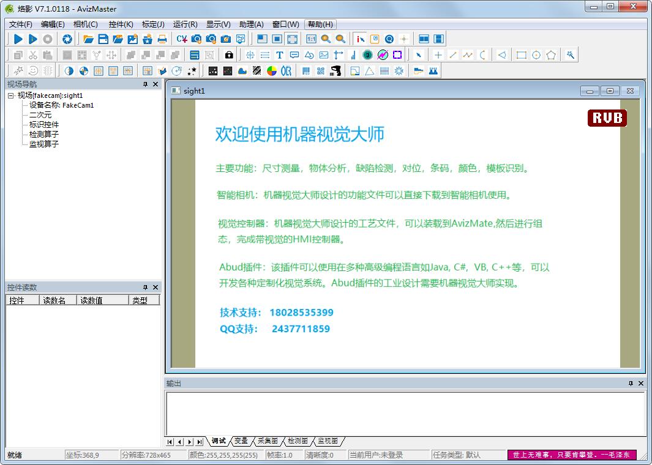
Task: Click the first-tab scroll arrow button
Action: tap(170, 442)
